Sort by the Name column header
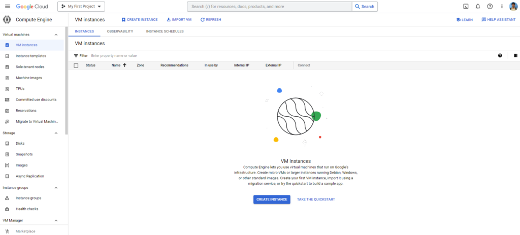Image resolution: width=520 pixels, height=235 pixels. (116, 65)
